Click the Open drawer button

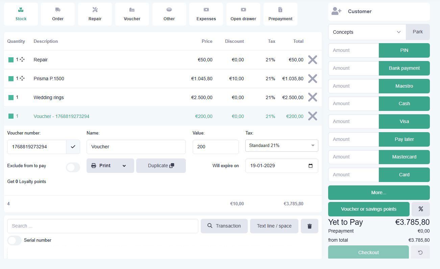243,14
